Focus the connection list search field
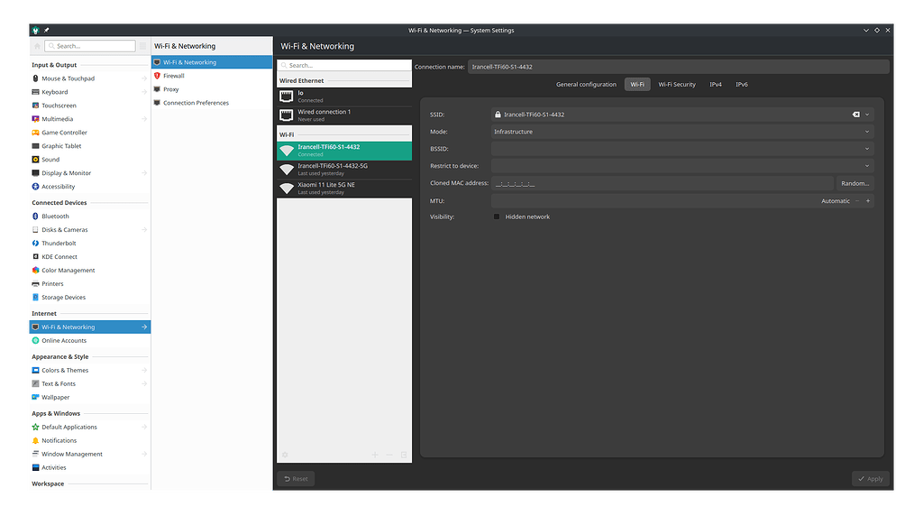This screenshot has width=923, height=525. 344,66
